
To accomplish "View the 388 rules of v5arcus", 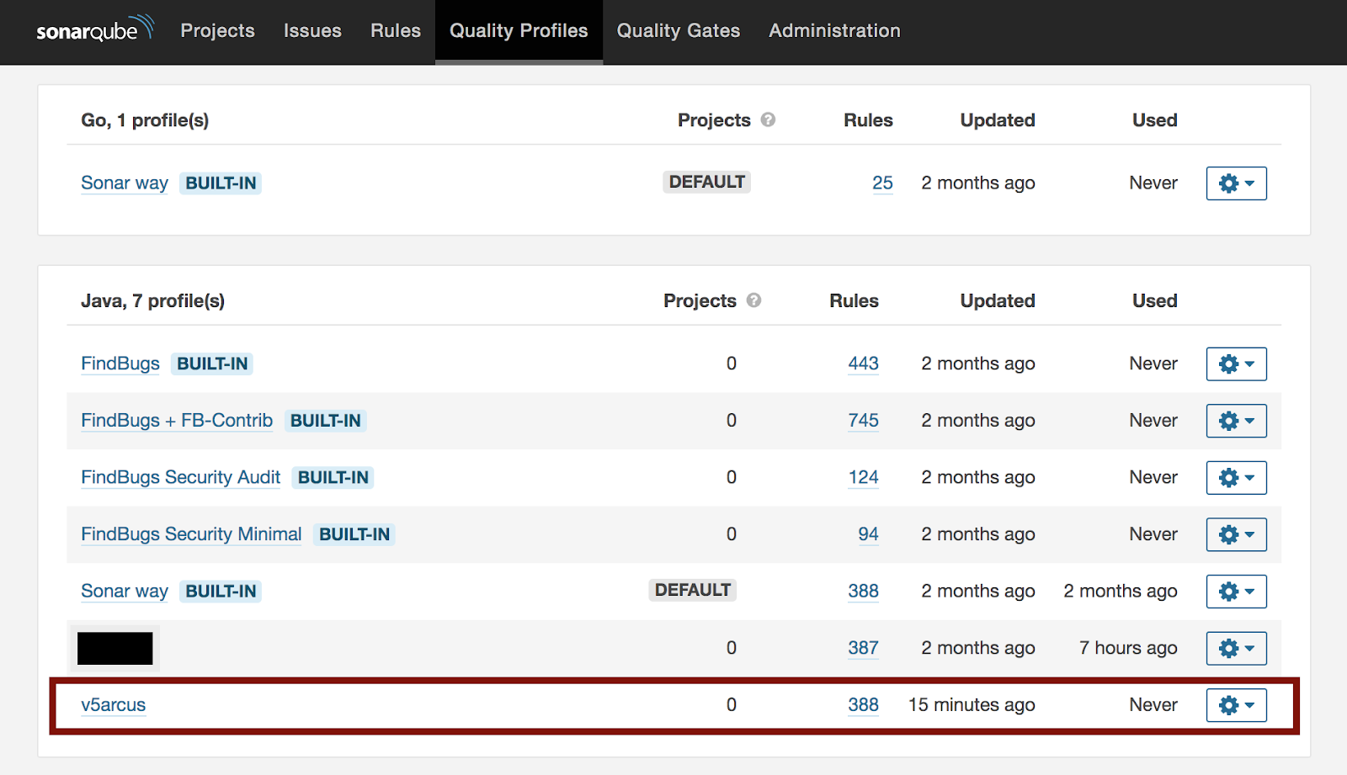I will click(863, 704).
